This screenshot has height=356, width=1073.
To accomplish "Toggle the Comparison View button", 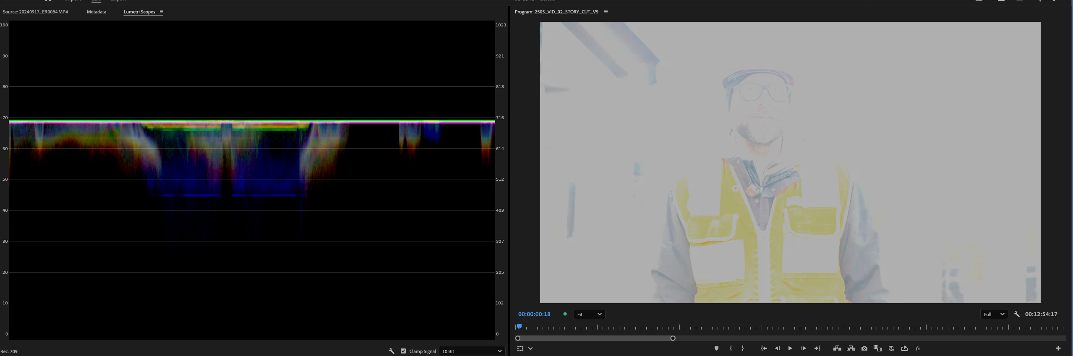I will 877,348.
